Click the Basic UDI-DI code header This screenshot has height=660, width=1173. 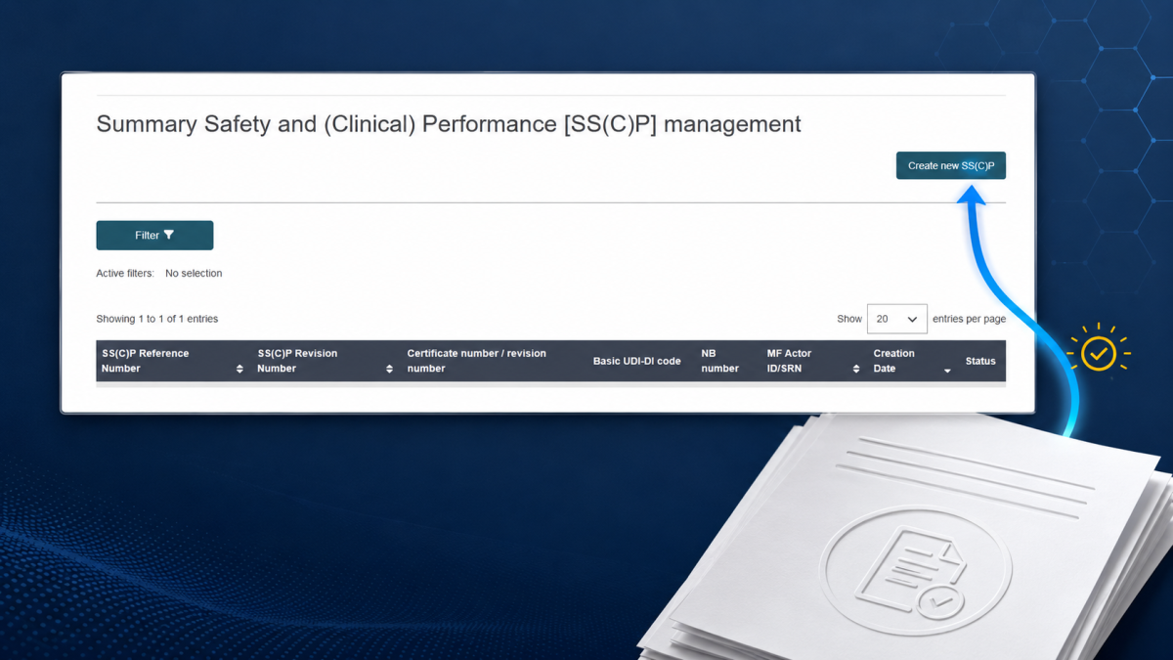click(637, 361)
